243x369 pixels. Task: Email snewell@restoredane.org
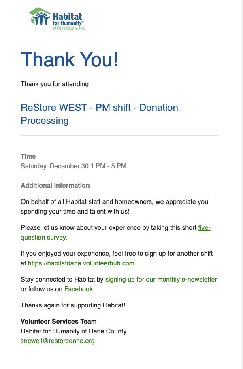click(x=58, y=341)
